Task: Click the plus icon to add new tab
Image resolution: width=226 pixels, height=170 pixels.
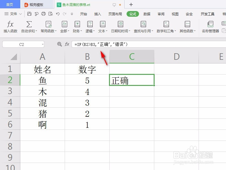Action: click(x=131, y=5)
